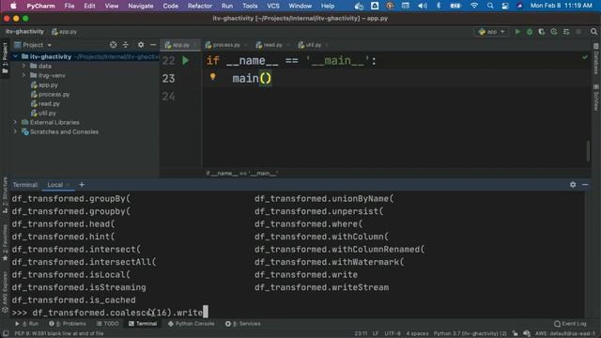Expand the itvg-venv folder
Screen dimensions: 601x338
point(23,75)
